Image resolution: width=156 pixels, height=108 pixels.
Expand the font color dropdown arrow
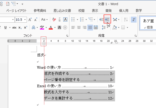pyautogui.click(x=55, y=27)
